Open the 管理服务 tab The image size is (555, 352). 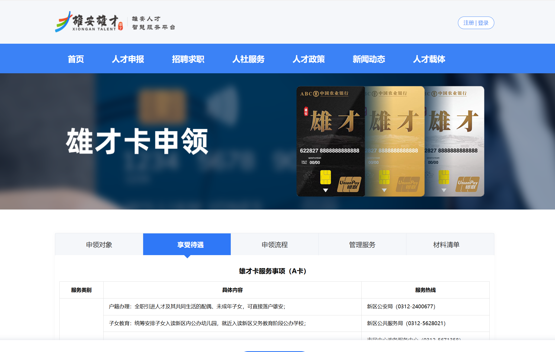tap(362, 245)
